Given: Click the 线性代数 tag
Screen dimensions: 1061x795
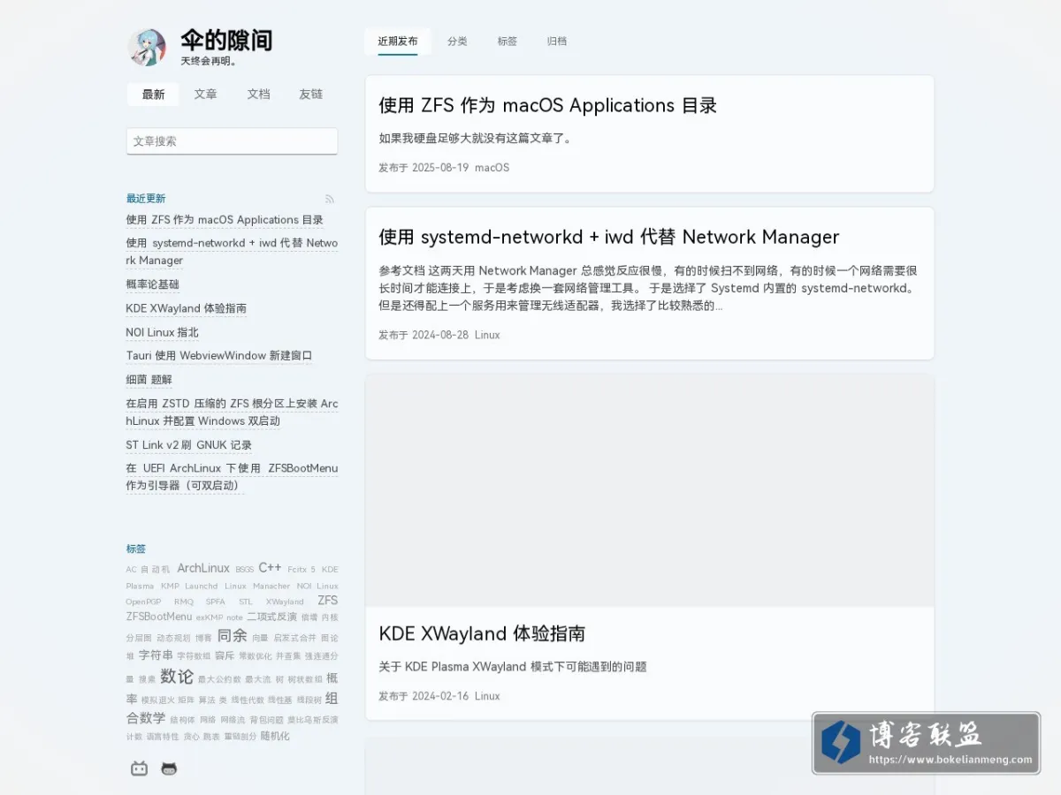Looking at the screenshot, I should 248,700.
